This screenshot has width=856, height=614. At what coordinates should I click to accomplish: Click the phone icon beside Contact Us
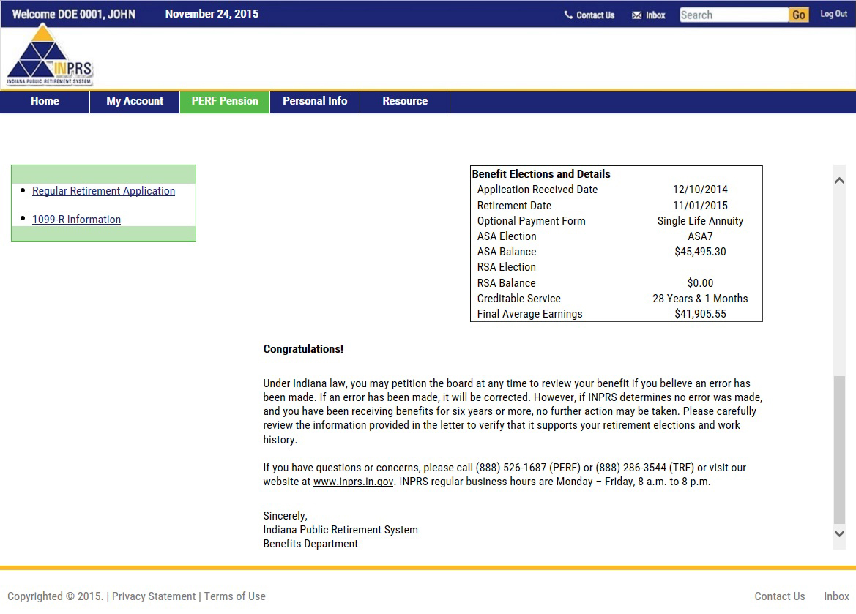[x=568, y=15]
